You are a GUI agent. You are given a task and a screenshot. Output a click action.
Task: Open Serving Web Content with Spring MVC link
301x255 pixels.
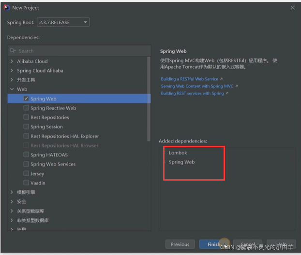pyautogui.click(x=197, y=86)
